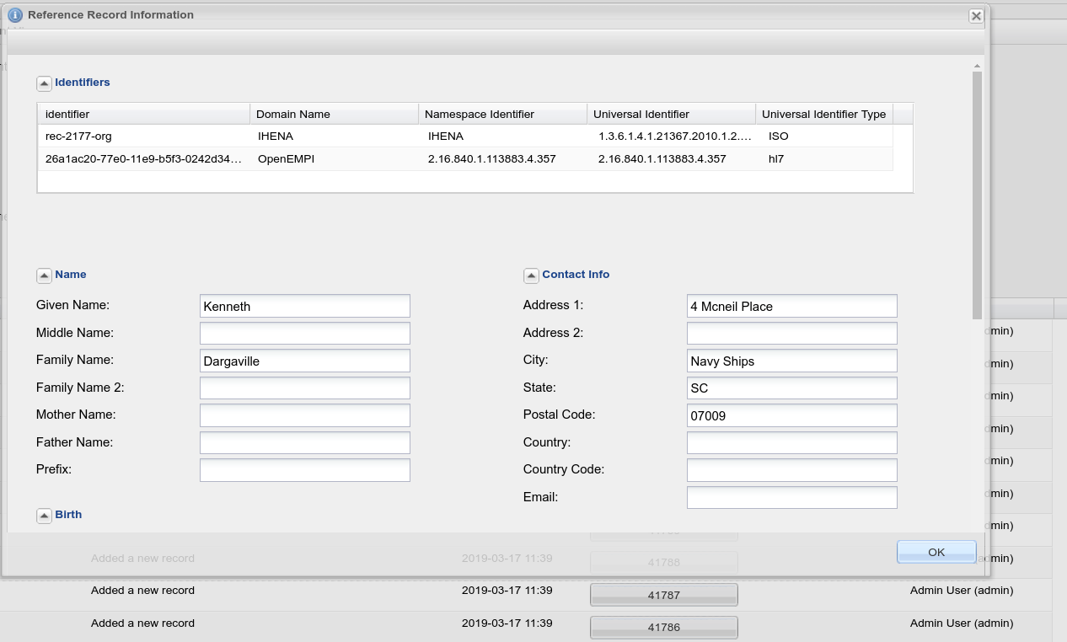Click the 26a1ac20-77e0 identifier cell
The height and width of the screenshot is (642, 1067).
tap(144, 158)
